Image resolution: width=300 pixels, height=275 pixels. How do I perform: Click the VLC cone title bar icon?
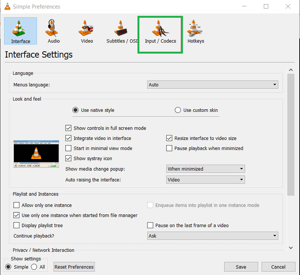coord(7,7)
